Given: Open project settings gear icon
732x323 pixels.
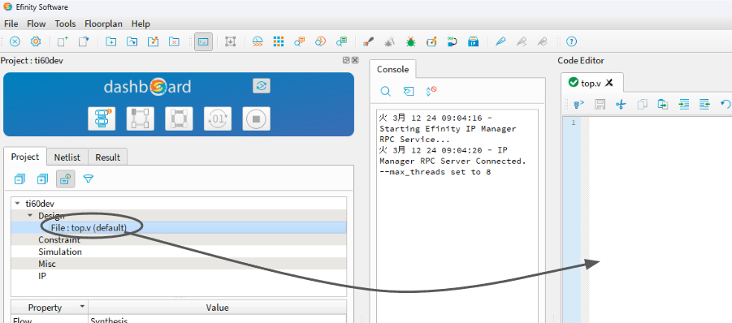Looking at the screenshot, I should pyautogui.click(x=36, y=41).
